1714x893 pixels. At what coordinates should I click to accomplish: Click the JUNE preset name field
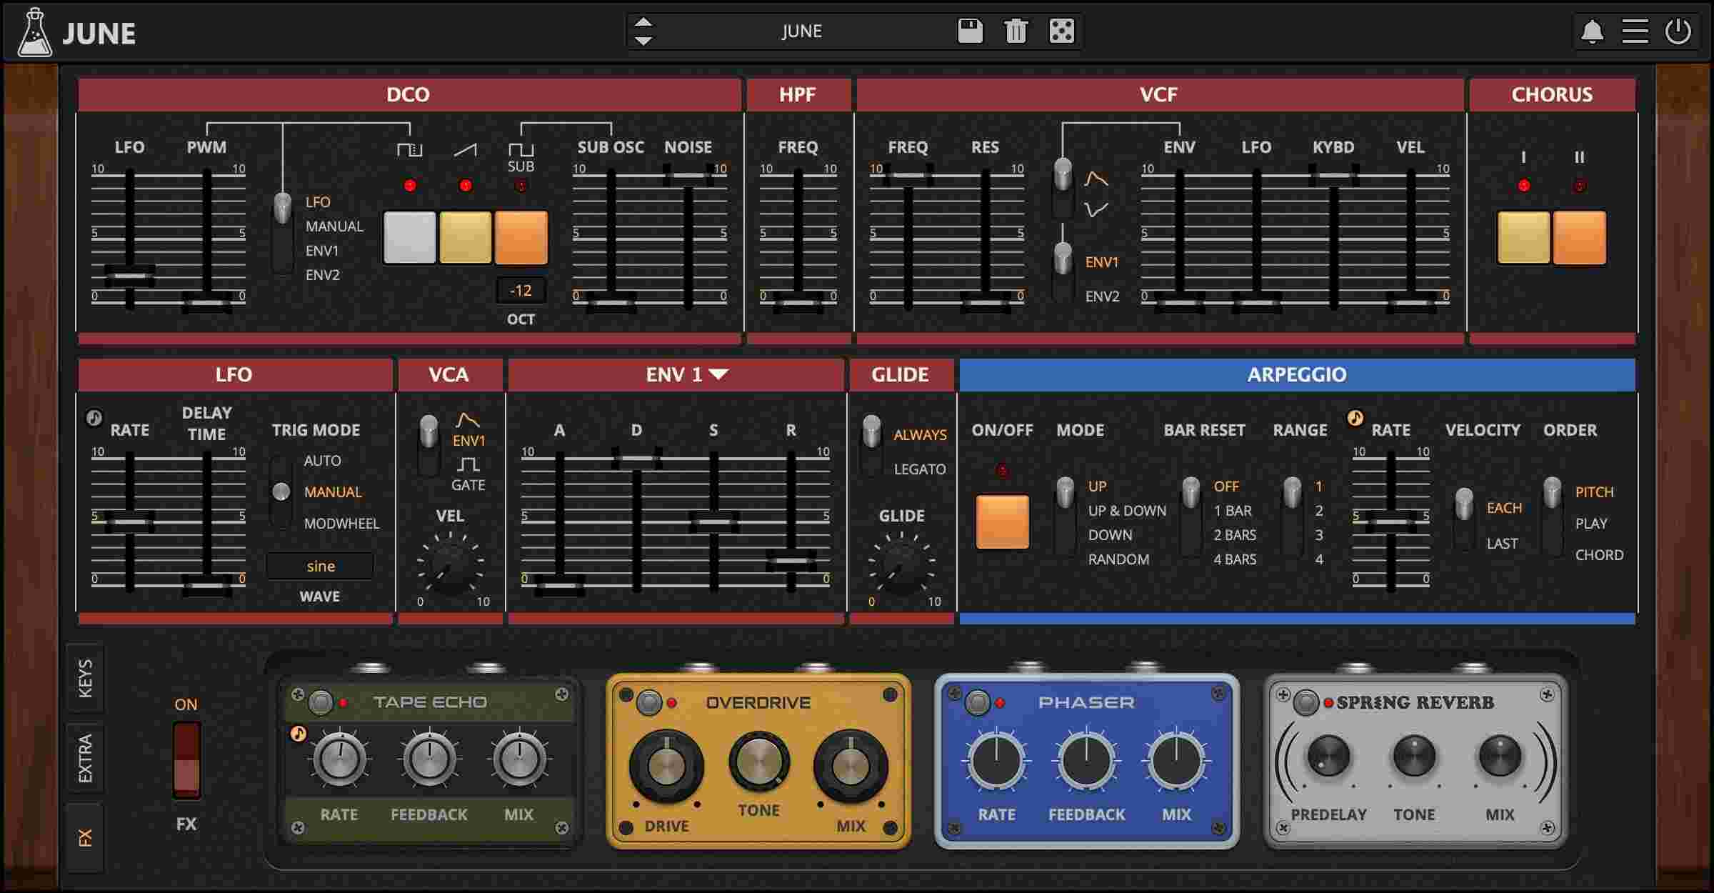[801, 31]
